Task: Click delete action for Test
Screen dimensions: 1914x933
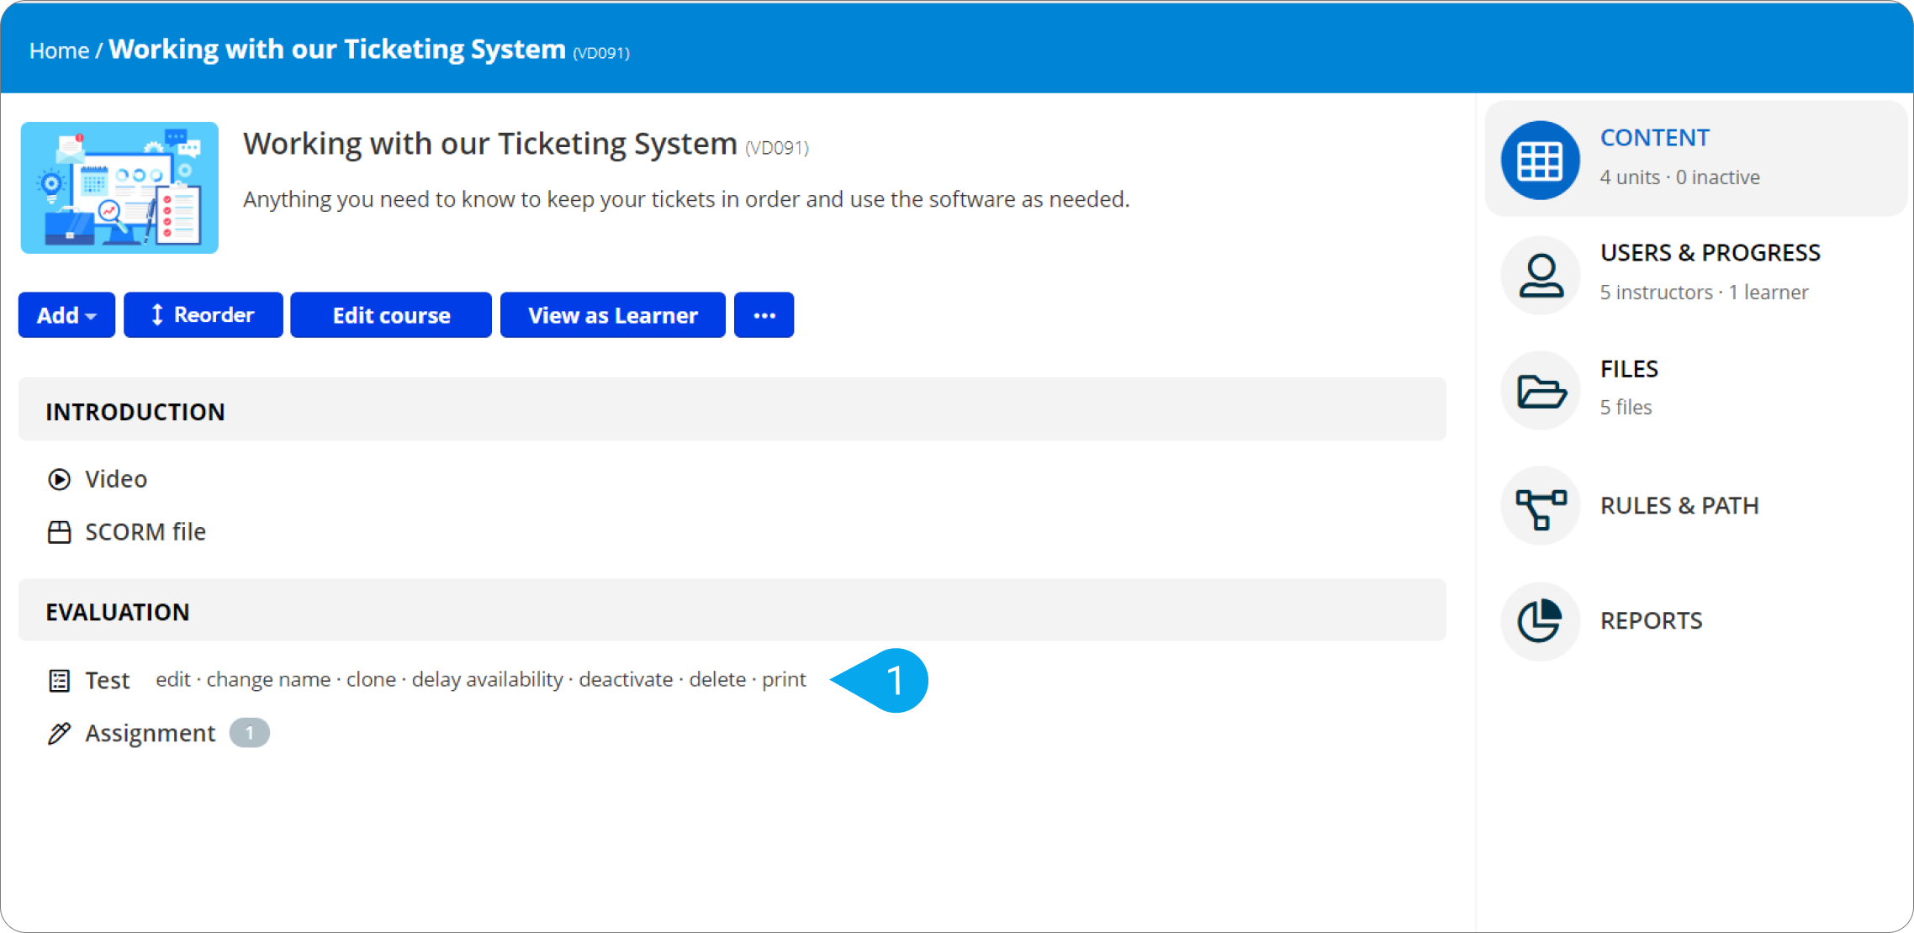Action: click(x=717, y=679)
